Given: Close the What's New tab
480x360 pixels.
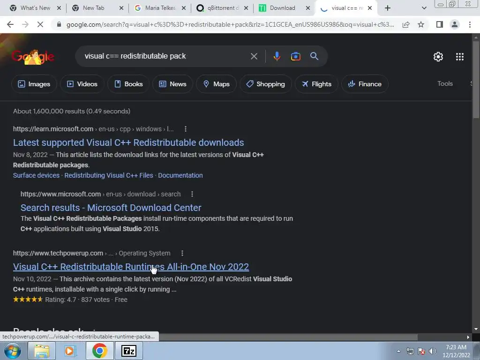Looking at the screenshot, I should click(59, 8).
